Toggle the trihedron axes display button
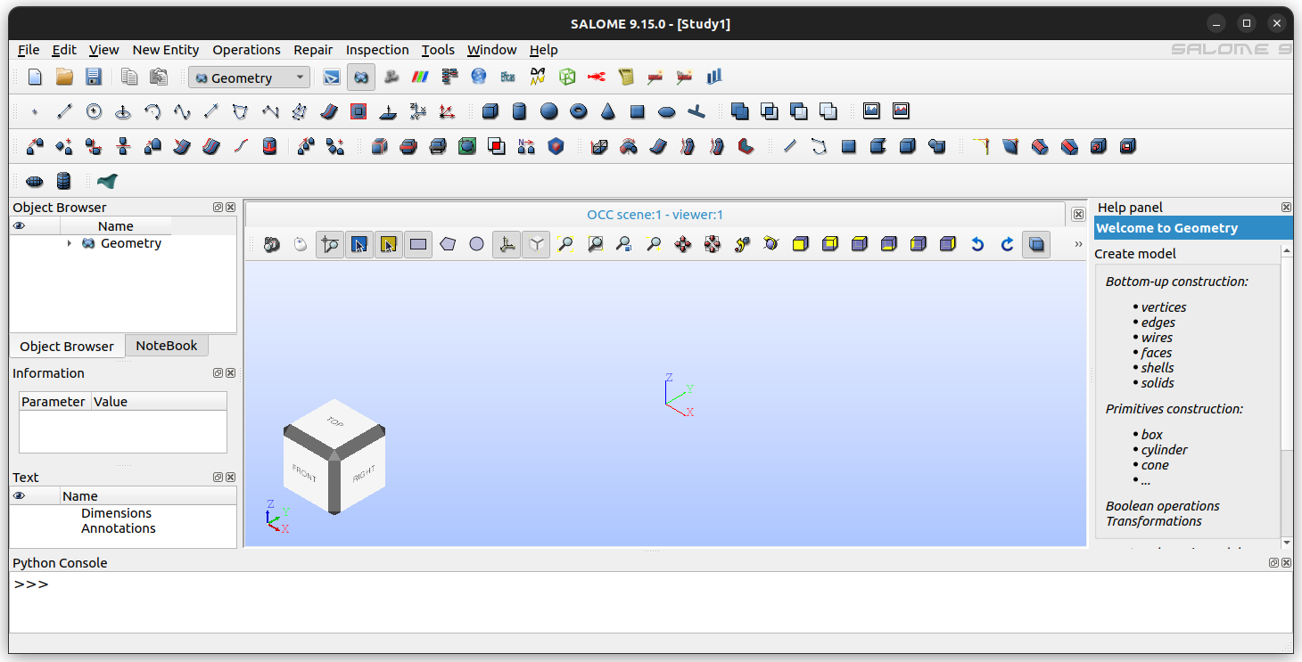The width and height of the screenshot is (1302, 662). click(x=506, y=244)
